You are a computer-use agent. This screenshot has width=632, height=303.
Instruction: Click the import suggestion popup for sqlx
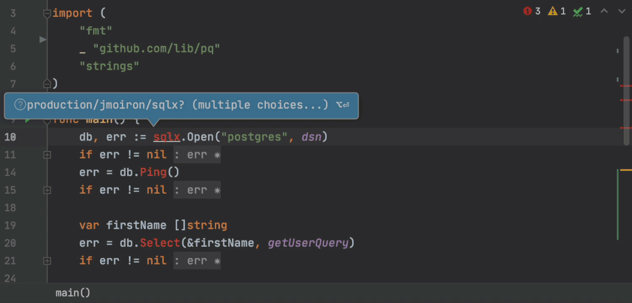coord(182,105)
